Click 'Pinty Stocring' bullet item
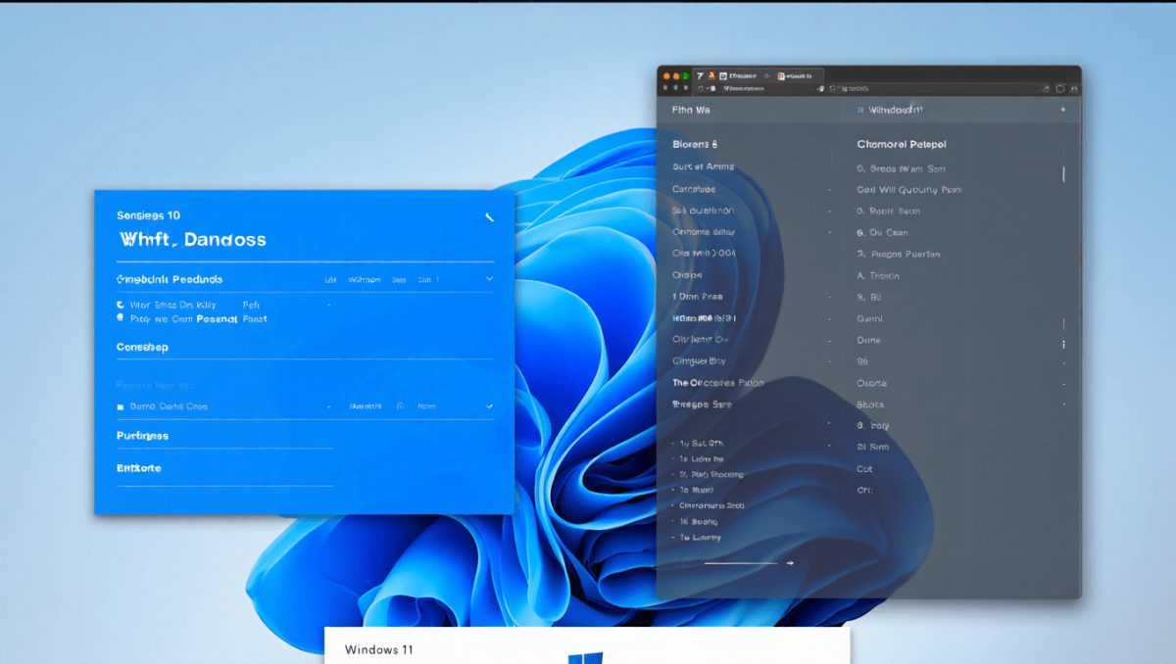The image size is (1176, 664). [x=711, y=474]
